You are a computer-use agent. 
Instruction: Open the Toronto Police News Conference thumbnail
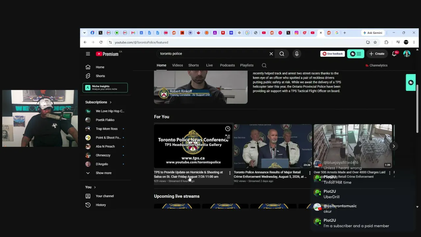pos(193,146)
